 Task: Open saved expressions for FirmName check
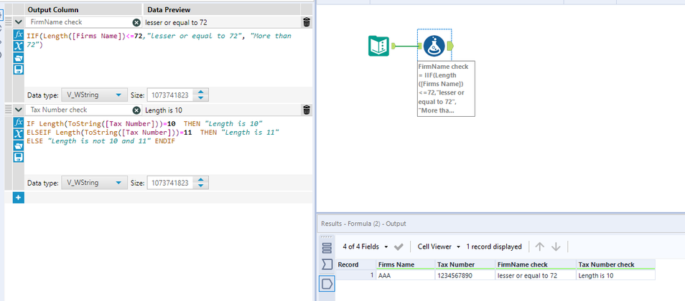coord(19,58)
